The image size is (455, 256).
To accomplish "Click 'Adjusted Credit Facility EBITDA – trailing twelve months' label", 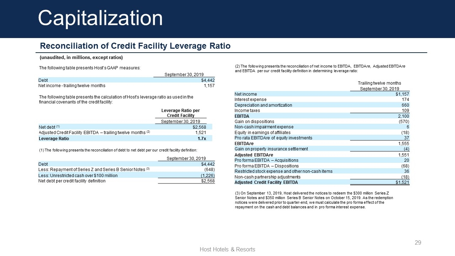I will [x=95, y=133].
